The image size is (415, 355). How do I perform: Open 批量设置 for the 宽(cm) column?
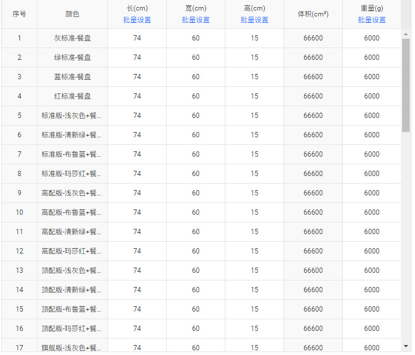[x=195, y=20]
